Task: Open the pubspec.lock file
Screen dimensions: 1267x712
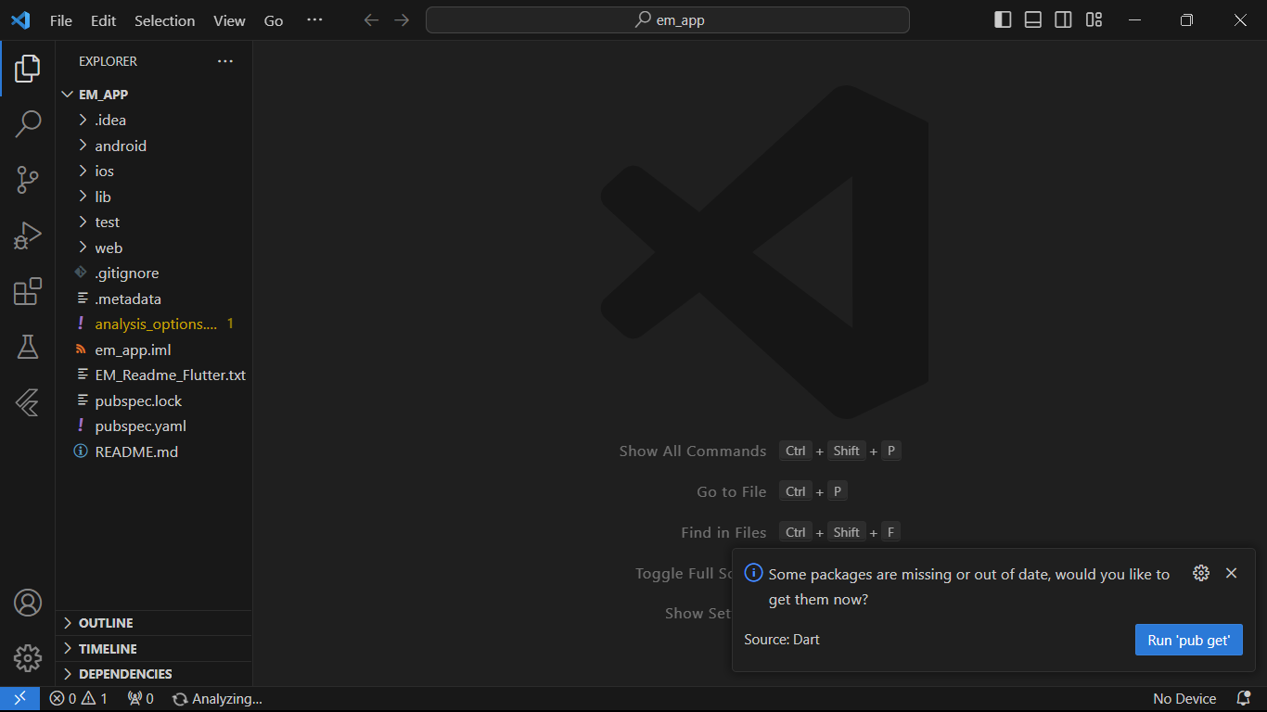Action: coord(154,400)
